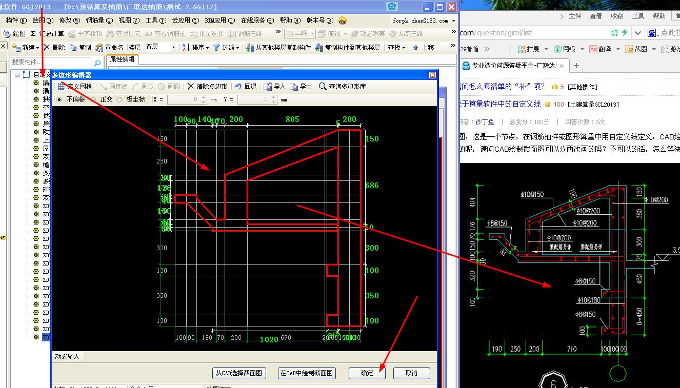Open the 首层 floor dropdown
The width and height of the screenshot is (680, 388).
point(160,48)
